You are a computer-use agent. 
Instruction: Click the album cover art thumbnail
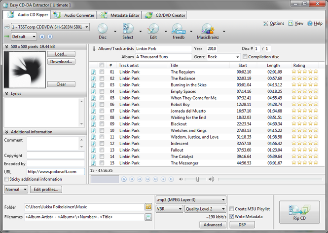click(x=25, y=69)
